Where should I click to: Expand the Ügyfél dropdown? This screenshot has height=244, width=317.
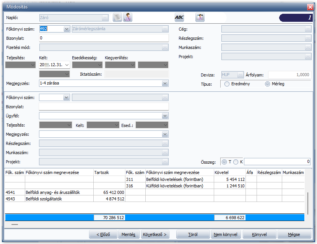165,116
